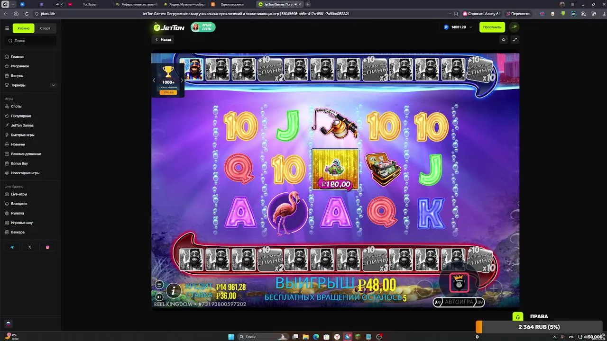
Task: Open the Новинки category
Action: tap(18, 144)
